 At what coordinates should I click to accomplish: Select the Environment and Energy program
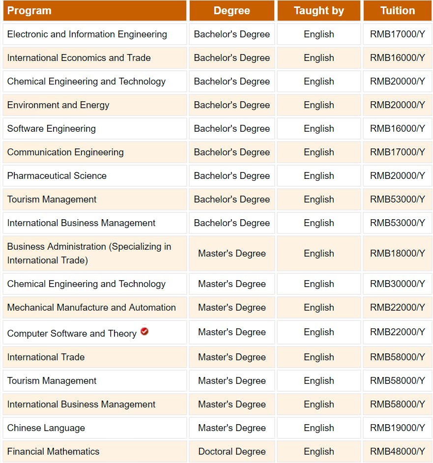pos(58,105)
